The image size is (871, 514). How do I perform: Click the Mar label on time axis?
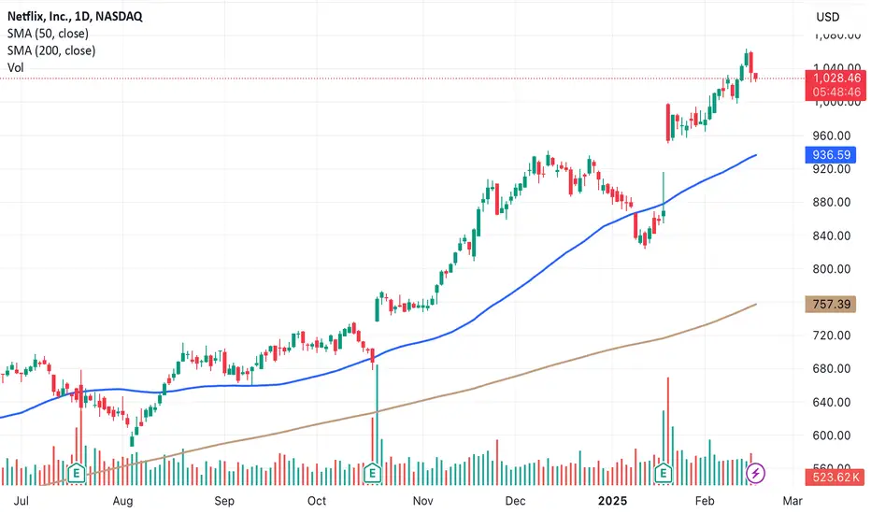click(792, 501)
